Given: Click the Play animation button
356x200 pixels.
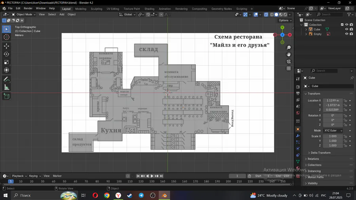Looking at the screenshot, I should pos(152,176).
